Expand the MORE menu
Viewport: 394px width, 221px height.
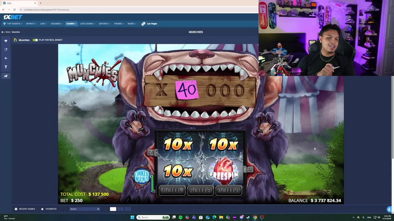pos(131,24)
